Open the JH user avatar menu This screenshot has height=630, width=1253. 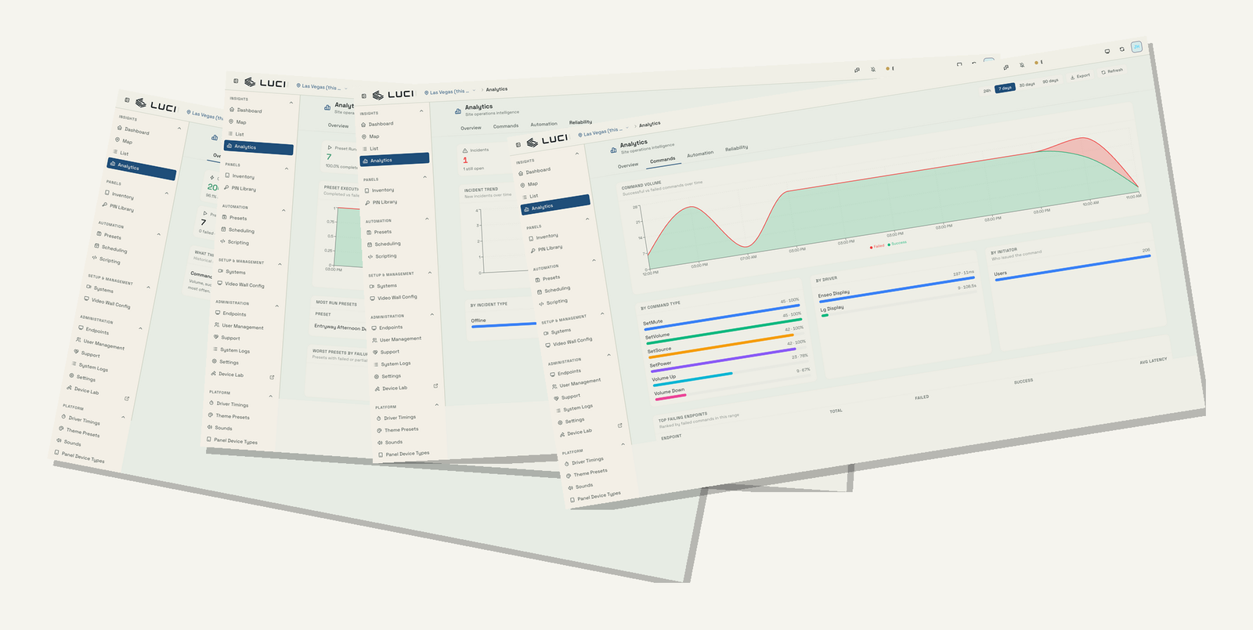pos(1136,47)
